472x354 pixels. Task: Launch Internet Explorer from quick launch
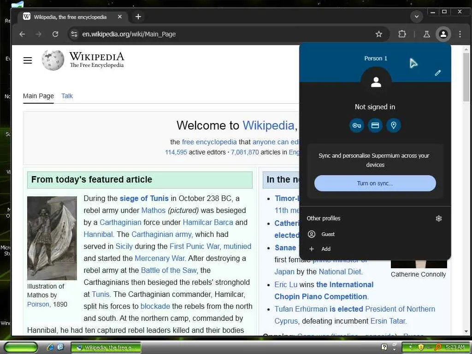click(50, 348)
